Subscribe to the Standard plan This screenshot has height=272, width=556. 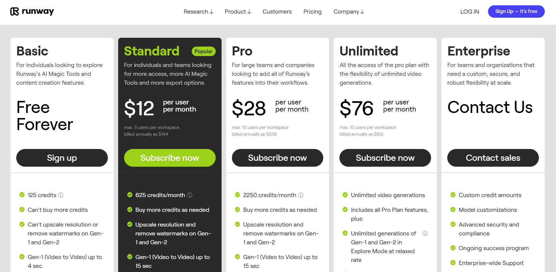coord(170,158)
